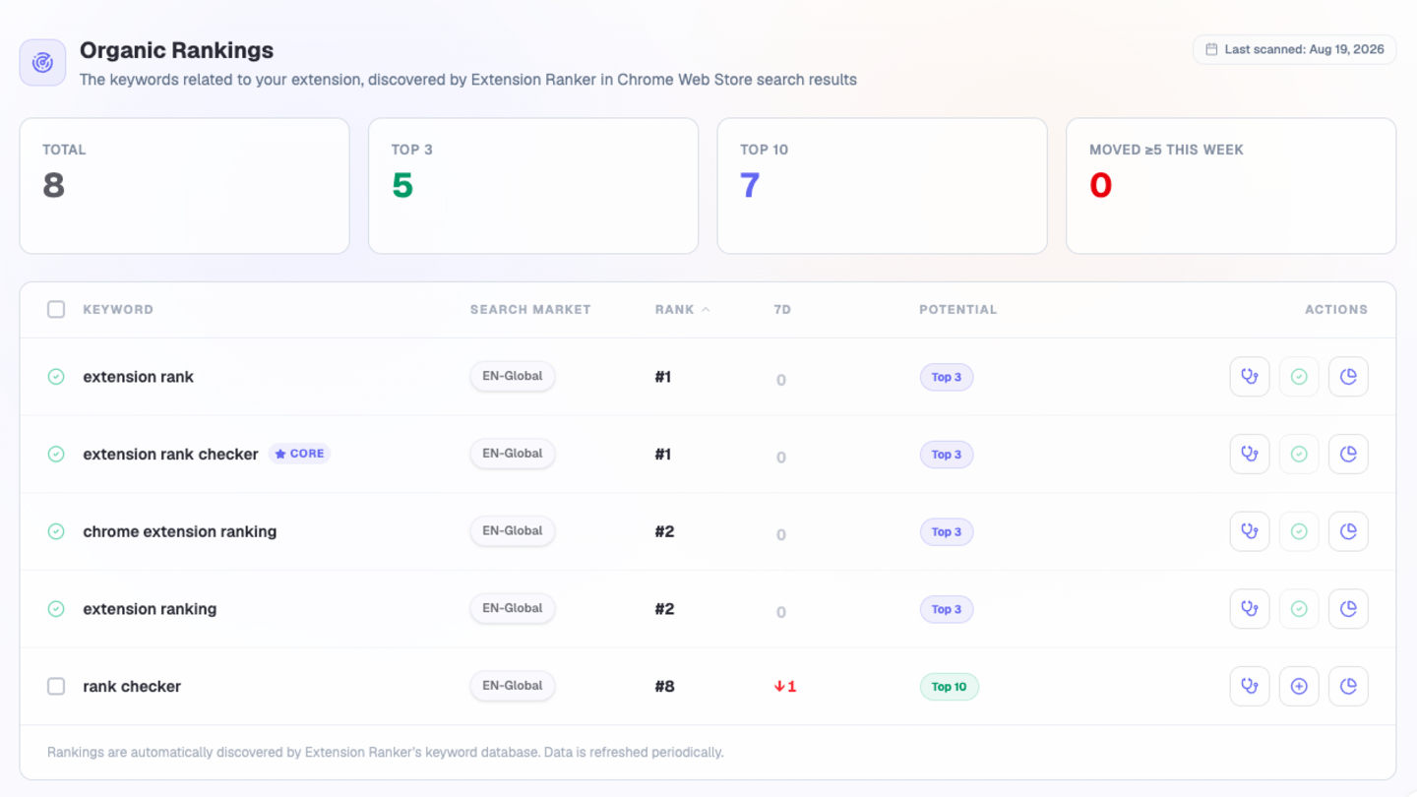This screenshot has width=1417, height=797.
Task: Click Top 3 badge for extension rank
Action: [x=947, y=377]
